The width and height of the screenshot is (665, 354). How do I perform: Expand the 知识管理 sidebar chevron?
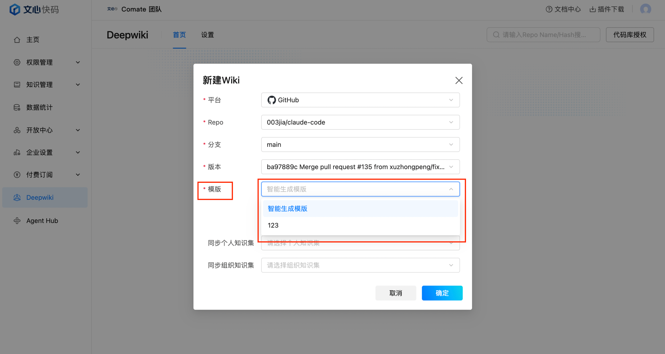coord(78,85)
